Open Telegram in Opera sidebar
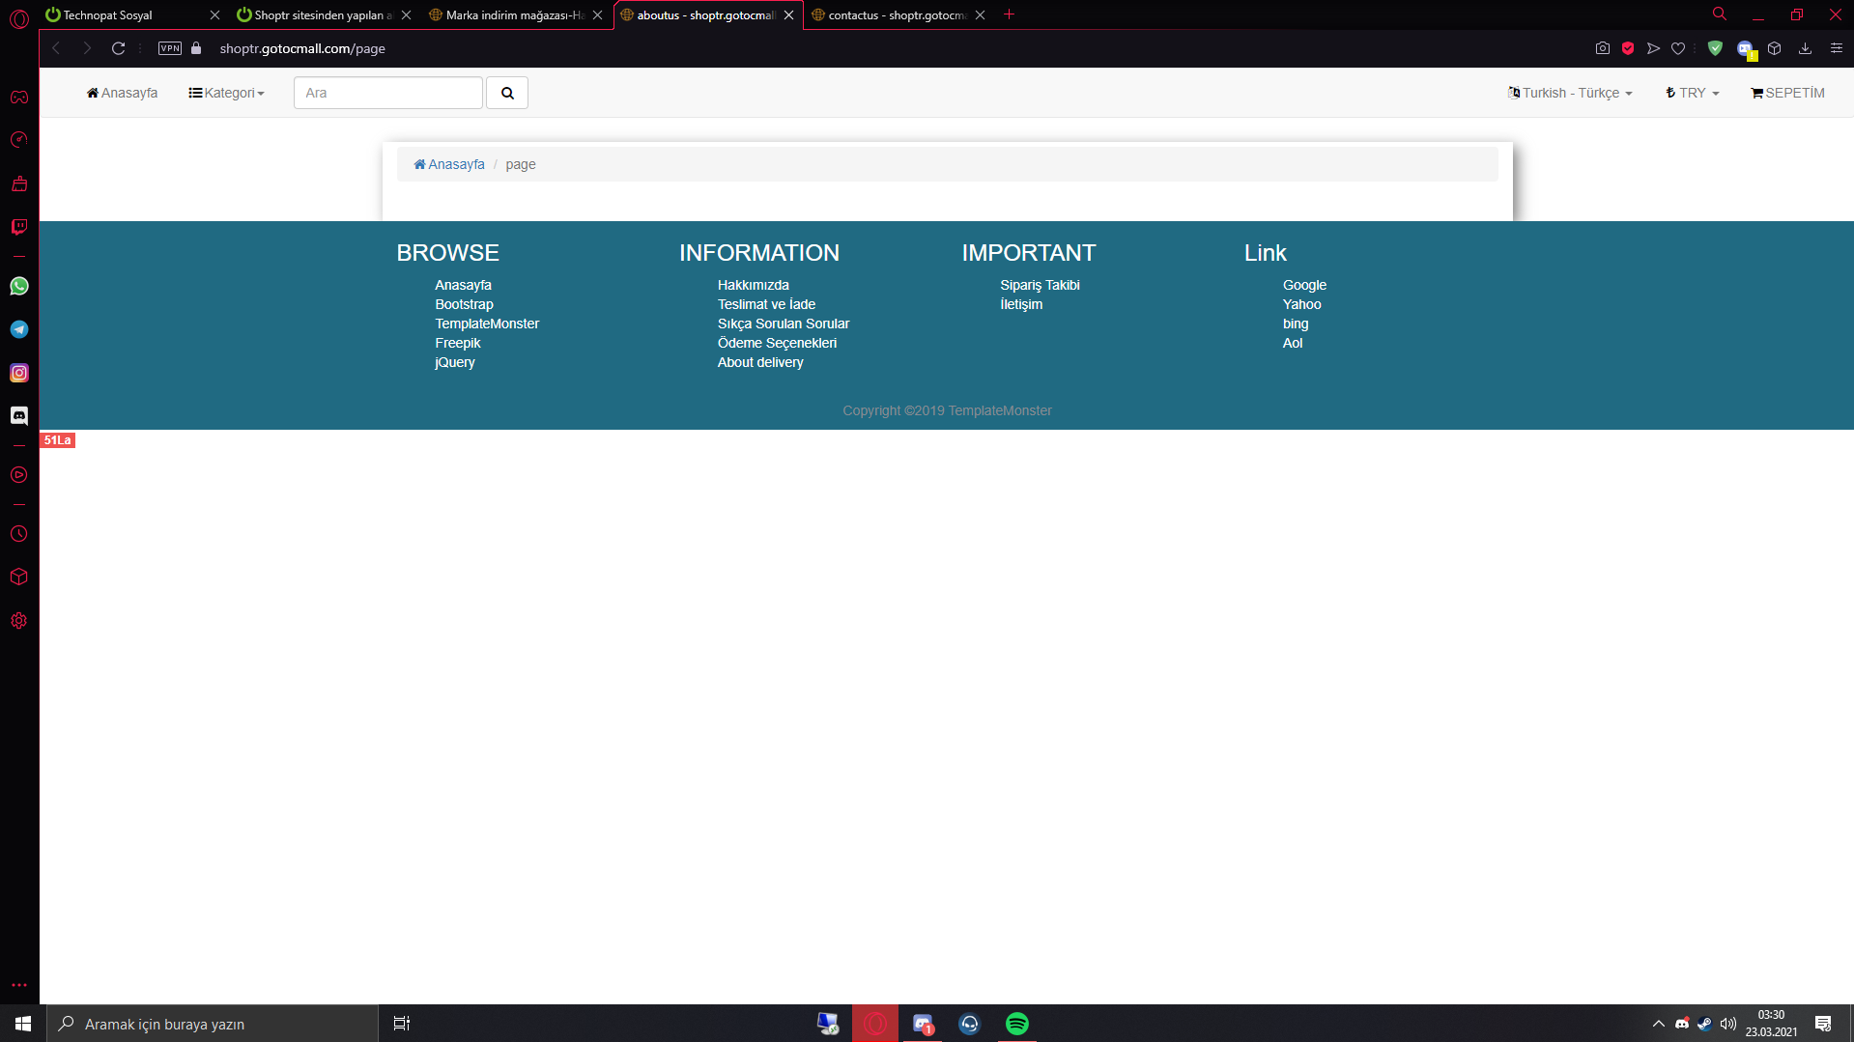The width and height of the screenshot is (1854, 1042). coord(19,329)
